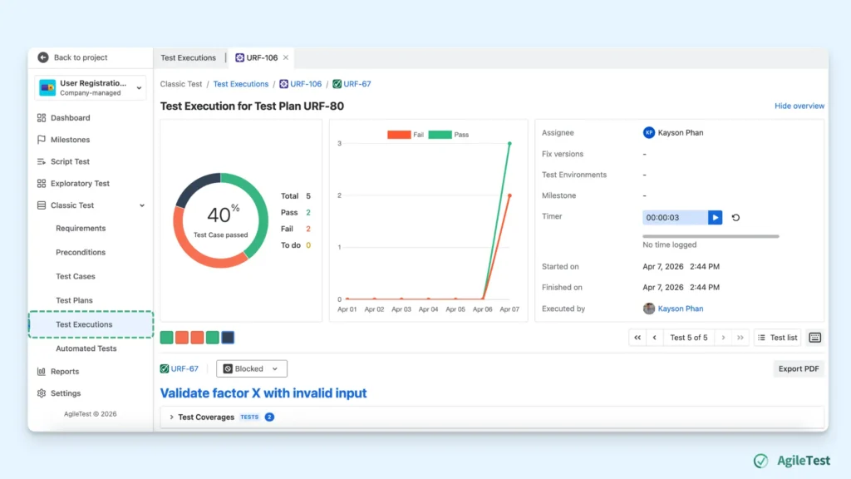Open the User Registration project switcher
851x479 pixels.
(91, 87)
